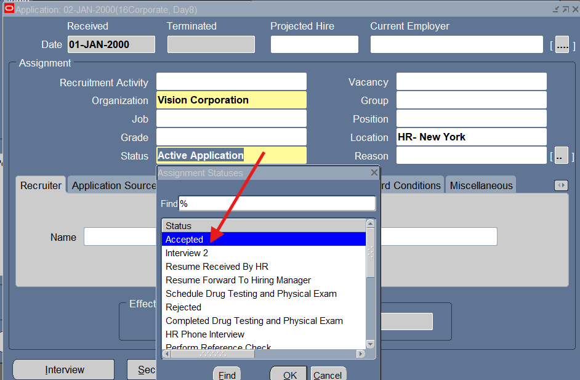Click the Oracle application window icon
Screen dimensions: 580x380
9,9
